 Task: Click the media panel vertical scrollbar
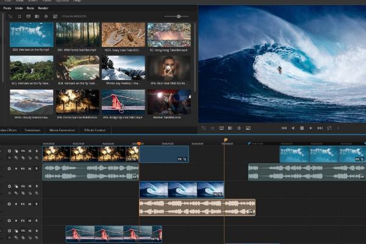pyautogui.click(x=195, y=56)
